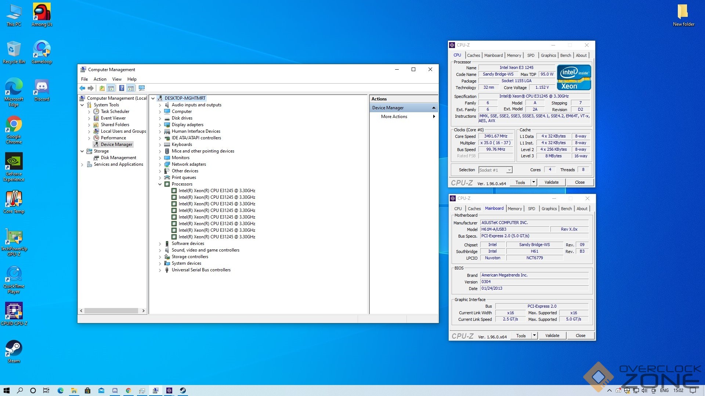The width and height of the screenshot is (705, 396).
Task: Click the Up one level folder icon
Action: coord(102,88)
